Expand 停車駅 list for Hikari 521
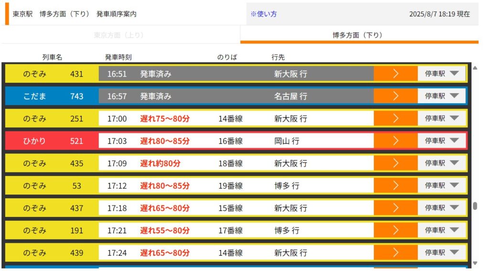The image size is (489, 271). coord(442,141)
